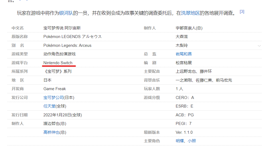This screenshot has height=153, width=262.
Task: Visit producer 高桥伸也's link
Action: [51, 132]
